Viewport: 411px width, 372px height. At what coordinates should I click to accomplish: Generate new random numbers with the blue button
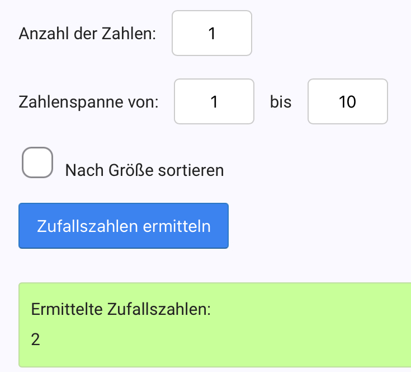(x=124, y=226)
